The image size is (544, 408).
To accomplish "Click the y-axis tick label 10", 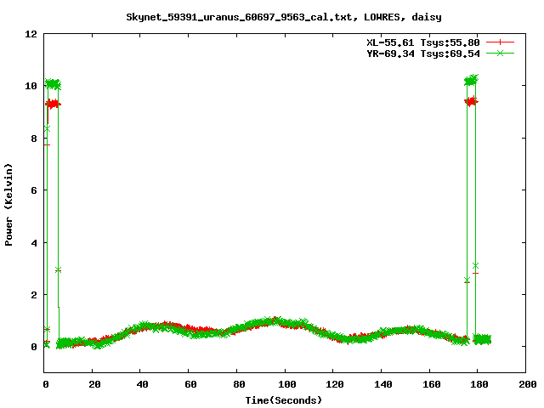I will (x=31, y=86).
